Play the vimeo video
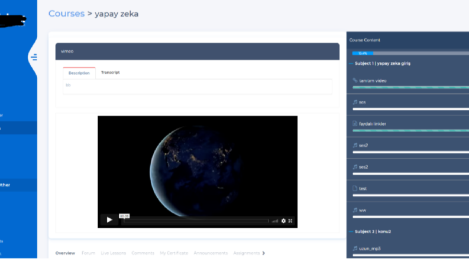The height and width of the screenshot is (263, 469). [109, 220]
